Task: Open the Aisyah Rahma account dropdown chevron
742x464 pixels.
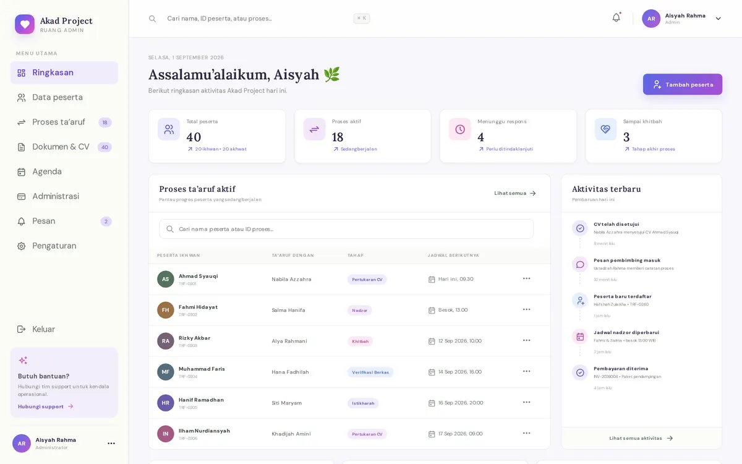Action: (x=718, y=19)
